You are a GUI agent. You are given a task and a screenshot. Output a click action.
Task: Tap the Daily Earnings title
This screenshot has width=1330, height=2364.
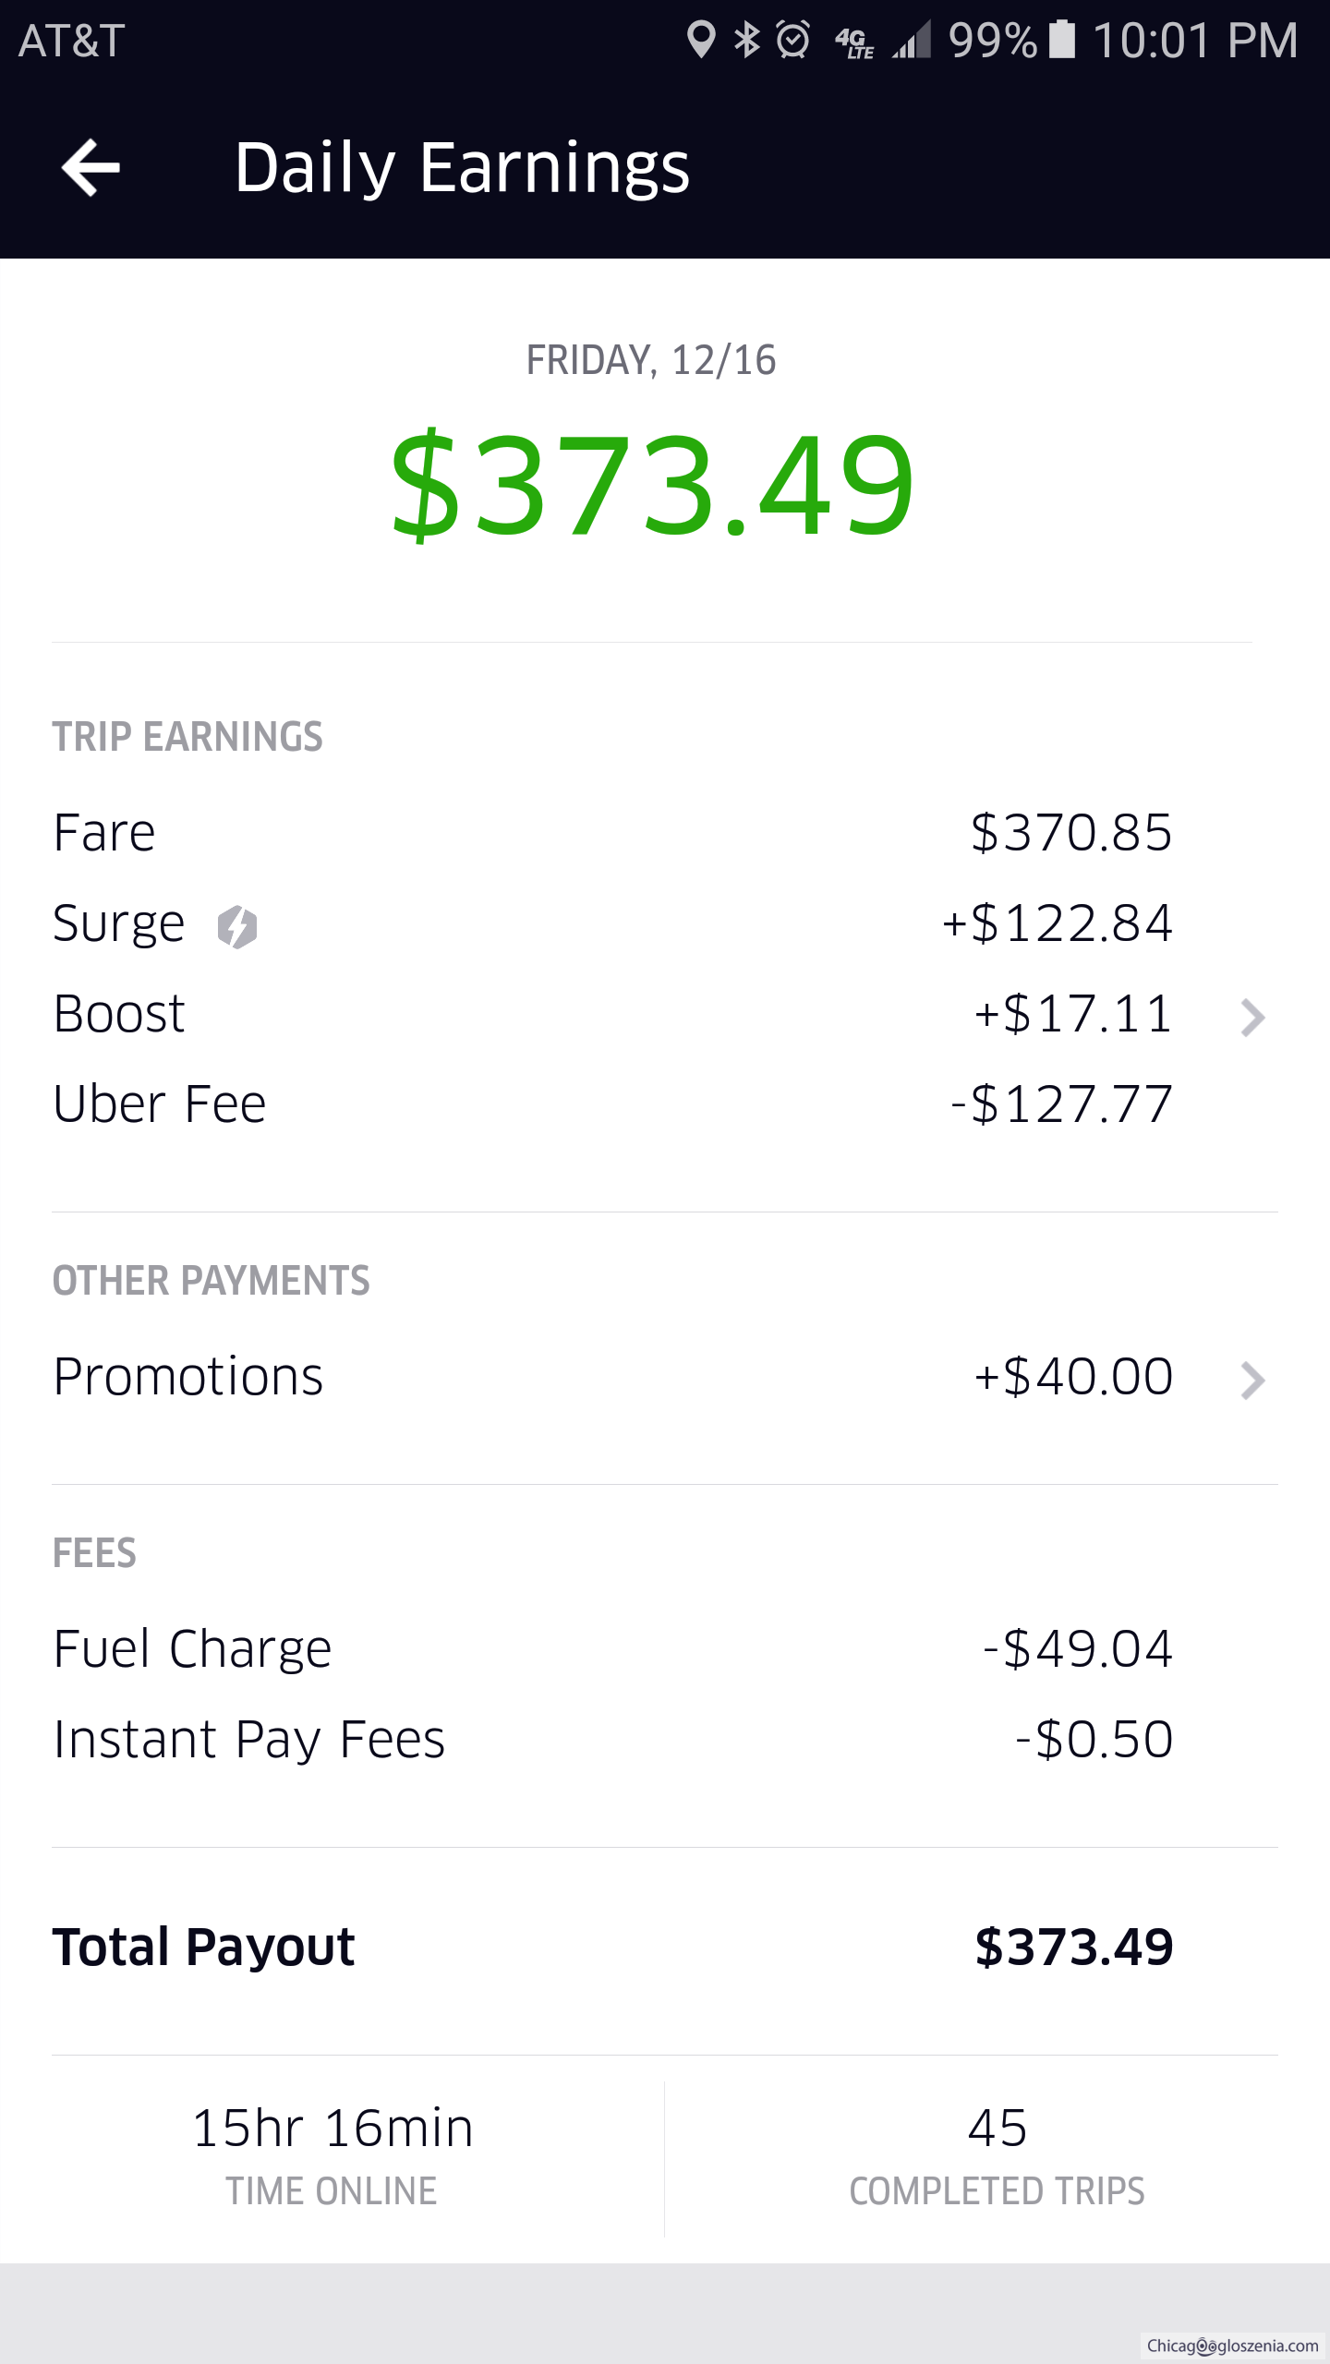point(462,168)
